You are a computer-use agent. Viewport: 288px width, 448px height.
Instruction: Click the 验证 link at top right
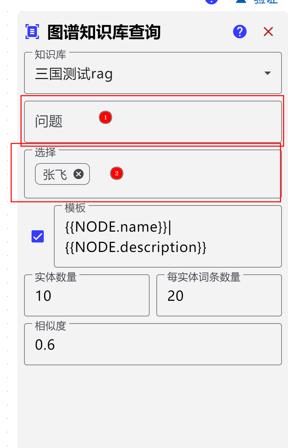(266, 1)
